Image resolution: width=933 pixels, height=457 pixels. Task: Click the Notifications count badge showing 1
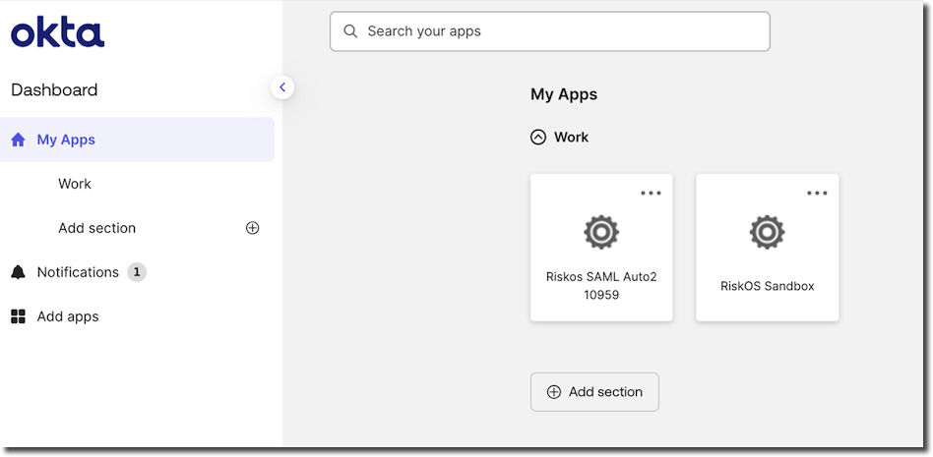pos(137,272)
